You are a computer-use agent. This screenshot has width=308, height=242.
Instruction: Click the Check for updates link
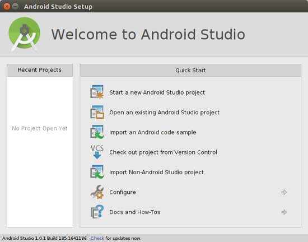point(97,238)
